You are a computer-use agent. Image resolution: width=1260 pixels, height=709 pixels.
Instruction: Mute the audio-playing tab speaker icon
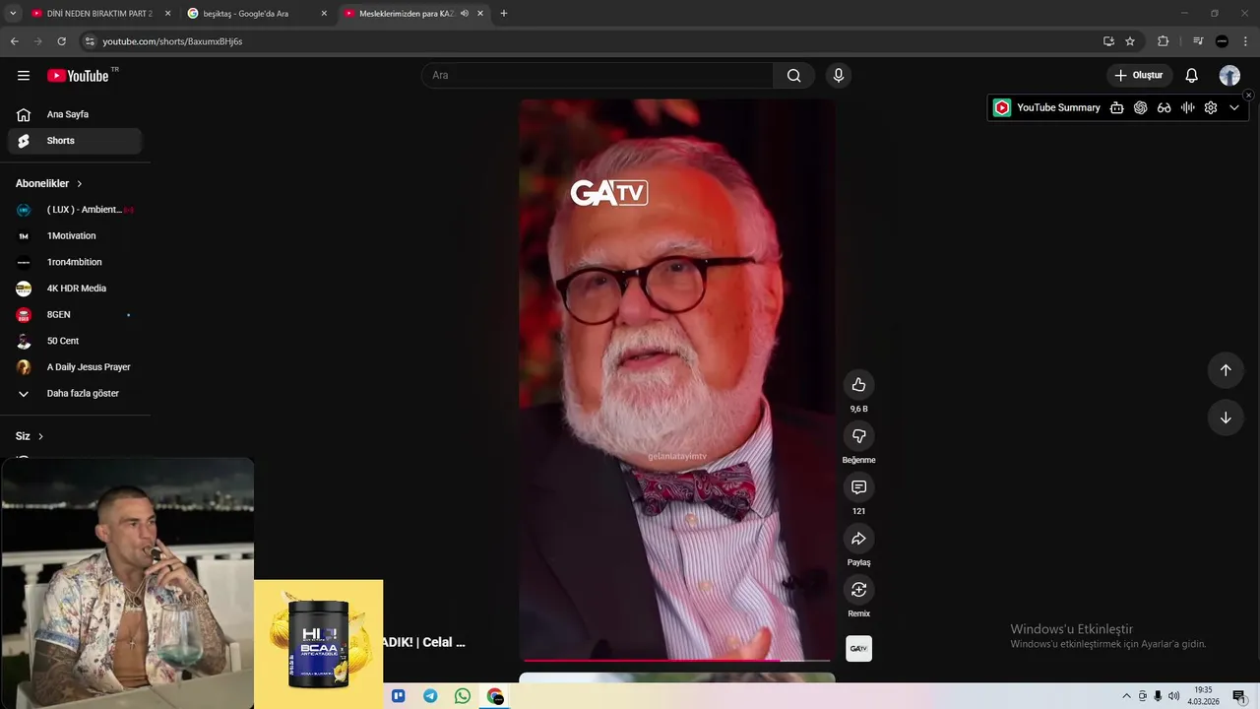465,14
